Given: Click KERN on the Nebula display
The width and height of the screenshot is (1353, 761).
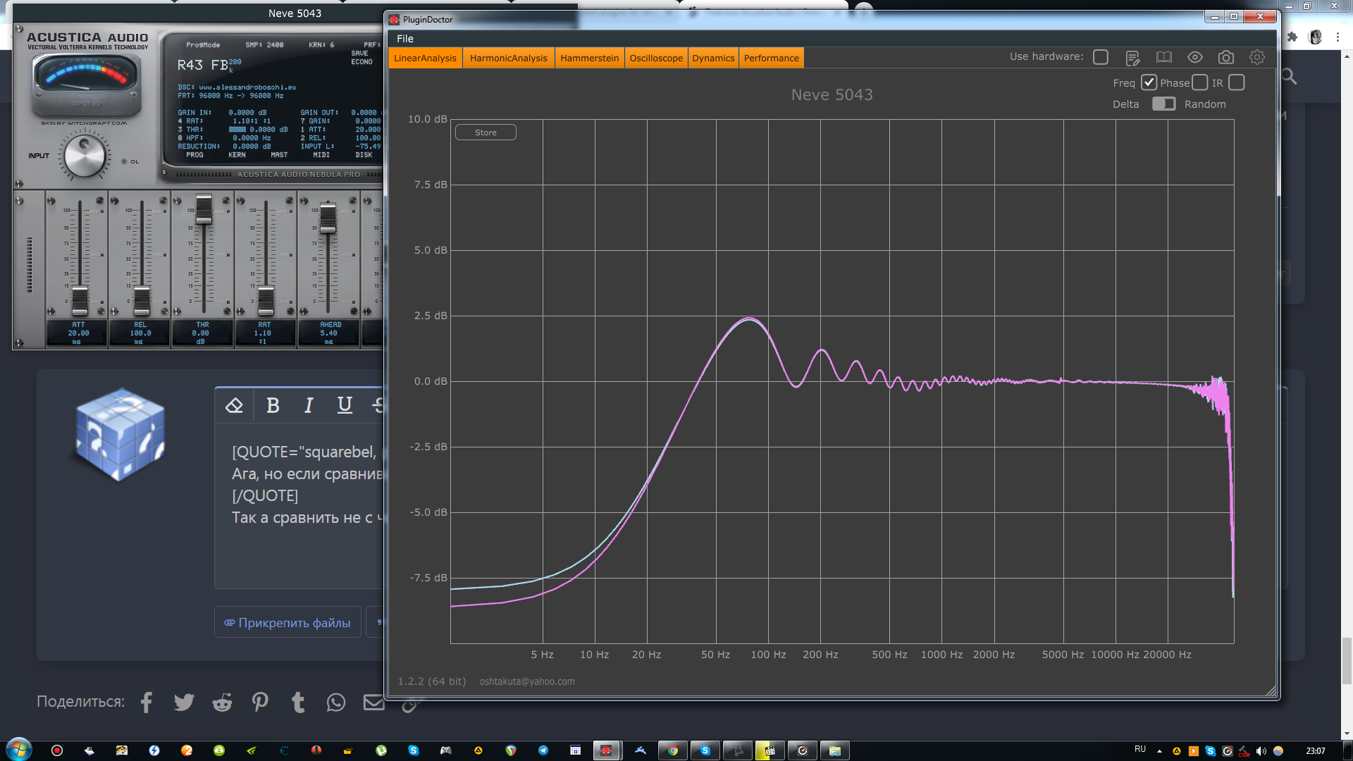Looking at the screenshot, I should (x=237, y=155).
